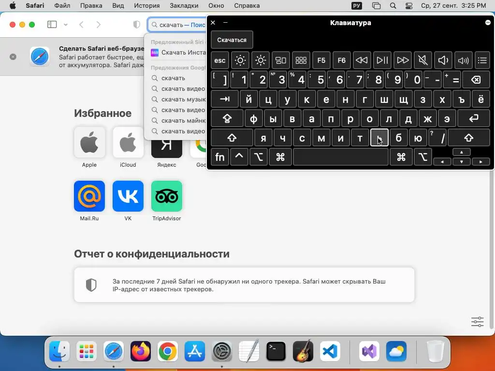The image size is (495, 371).
Task: Open iCloud favorite tile
Action: 128,143
